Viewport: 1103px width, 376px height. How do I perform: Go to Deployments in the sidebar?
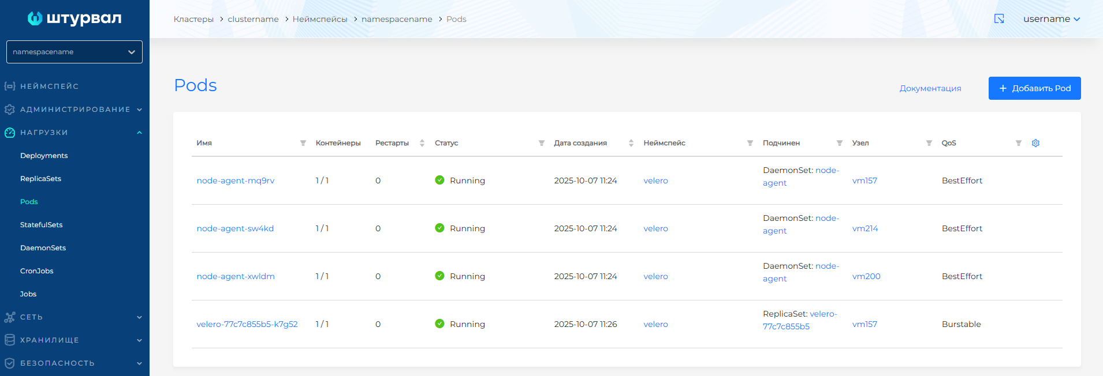[44, 156]
